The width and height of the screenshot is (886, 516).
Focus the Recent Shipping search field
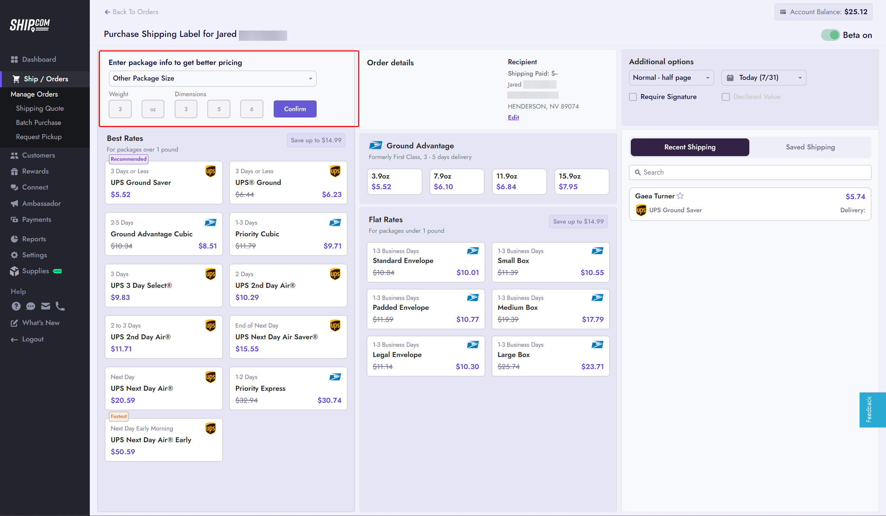click(750, 172)
